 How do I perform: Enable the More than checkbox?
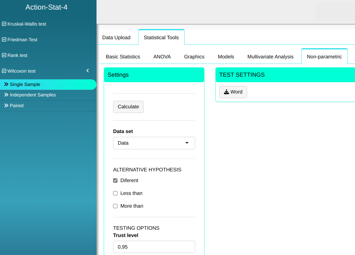pyautogui.click(x=115, y=206)
